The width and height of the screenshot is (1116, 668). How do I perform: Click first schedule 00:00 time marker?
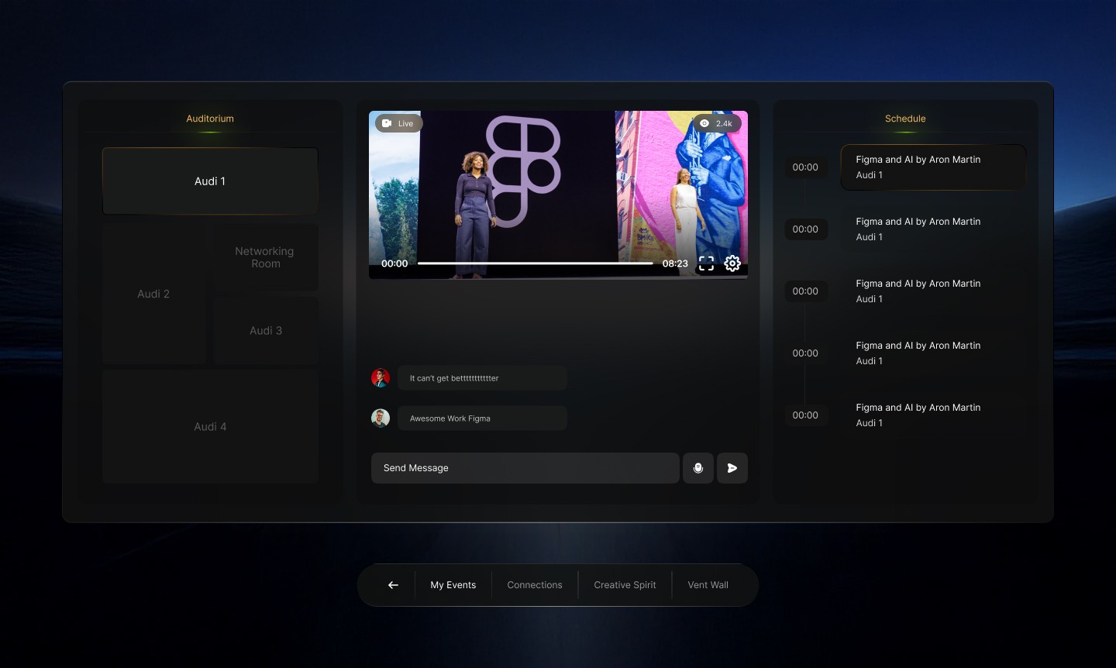(805, 167)
